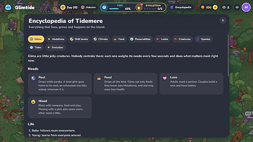Select the Personalities tab
Image resolution: width=253 pixels, height=142 pixels.
click(140, 39)
